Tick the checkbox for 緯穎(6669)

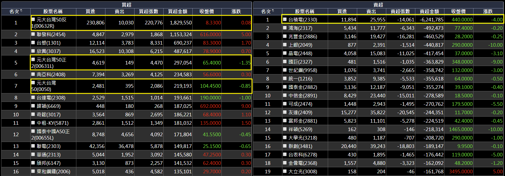click(x=33, y=106)
